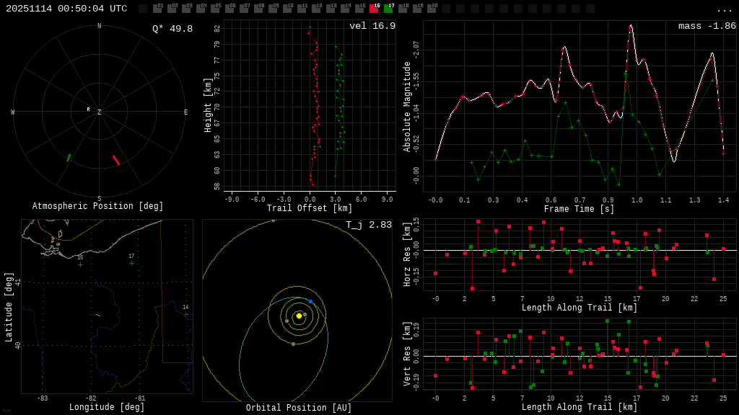Click the Z zenith marker in polar plot
Viewport: 739px width, 415px height.
pyautogui.click(x=100, y=112)
